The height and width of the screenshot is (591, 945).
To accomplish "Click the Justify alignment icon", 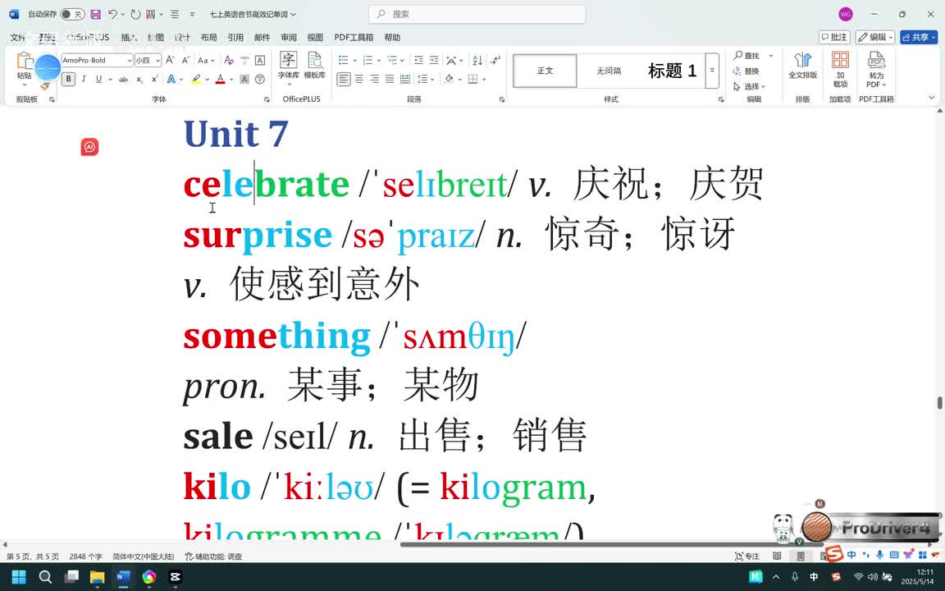I will click(390, 79).
